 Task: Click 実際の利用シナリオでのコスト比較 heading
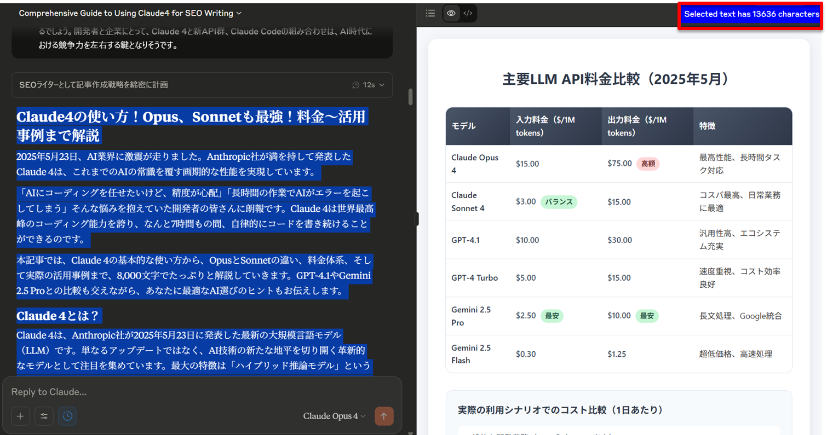click(560, 410)
